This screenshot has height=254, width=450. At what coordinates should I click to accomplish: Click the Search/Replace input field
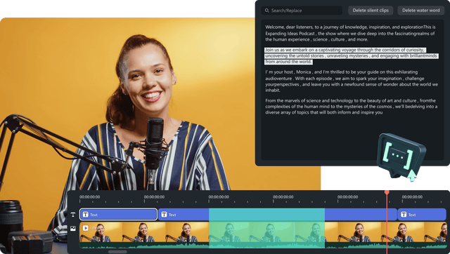click(302, 11)
